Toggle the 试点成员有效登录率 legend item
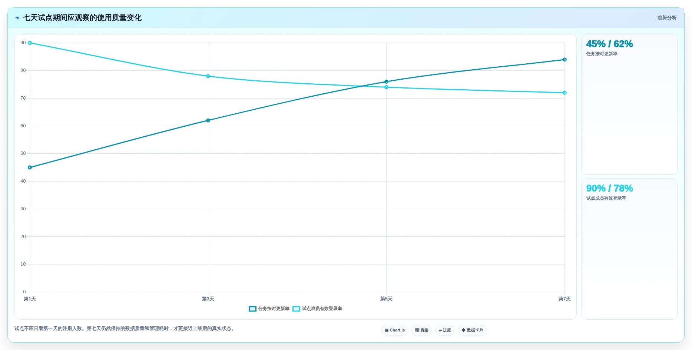 click(x=317, y=309)
